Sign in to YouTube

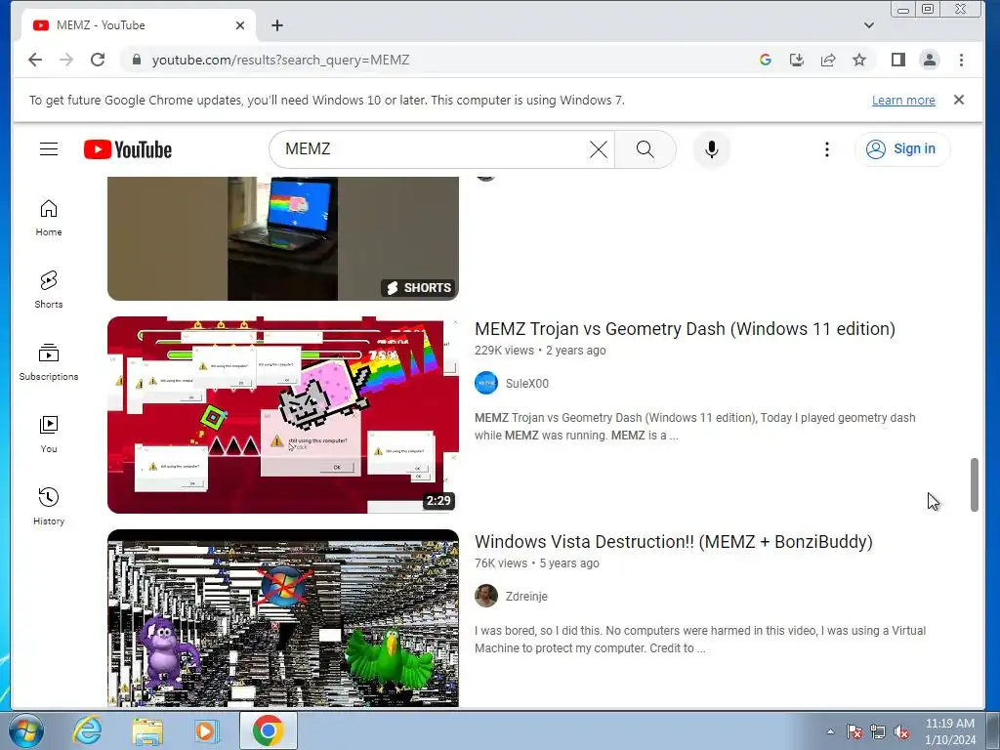[901, 149]
